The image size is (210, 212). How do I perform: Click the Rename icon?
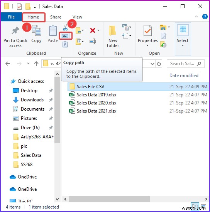93,41
